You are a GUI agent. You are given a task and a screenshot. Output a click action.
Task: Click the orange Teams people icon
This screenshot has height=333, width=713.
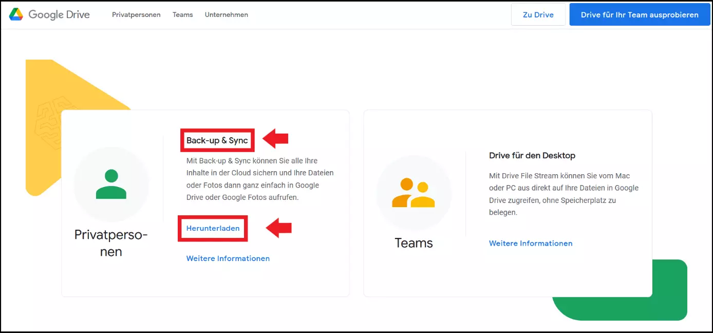(414, 193)
